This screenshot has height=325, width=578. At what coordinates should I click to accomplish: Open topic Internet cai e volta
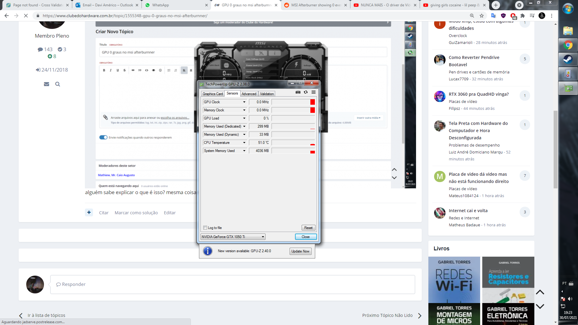[468, 211]
